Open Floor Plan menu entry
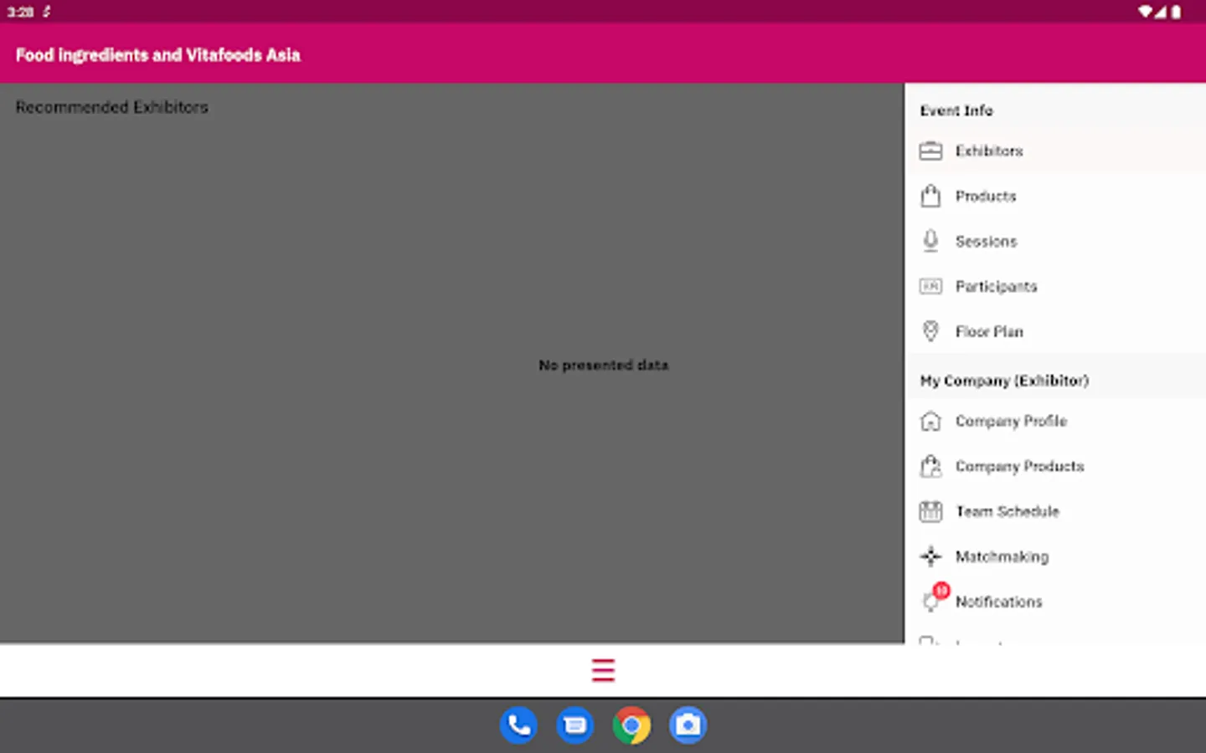This screenshot has height=753, width=1206. pyautogui.click(x=1055, y=331)
